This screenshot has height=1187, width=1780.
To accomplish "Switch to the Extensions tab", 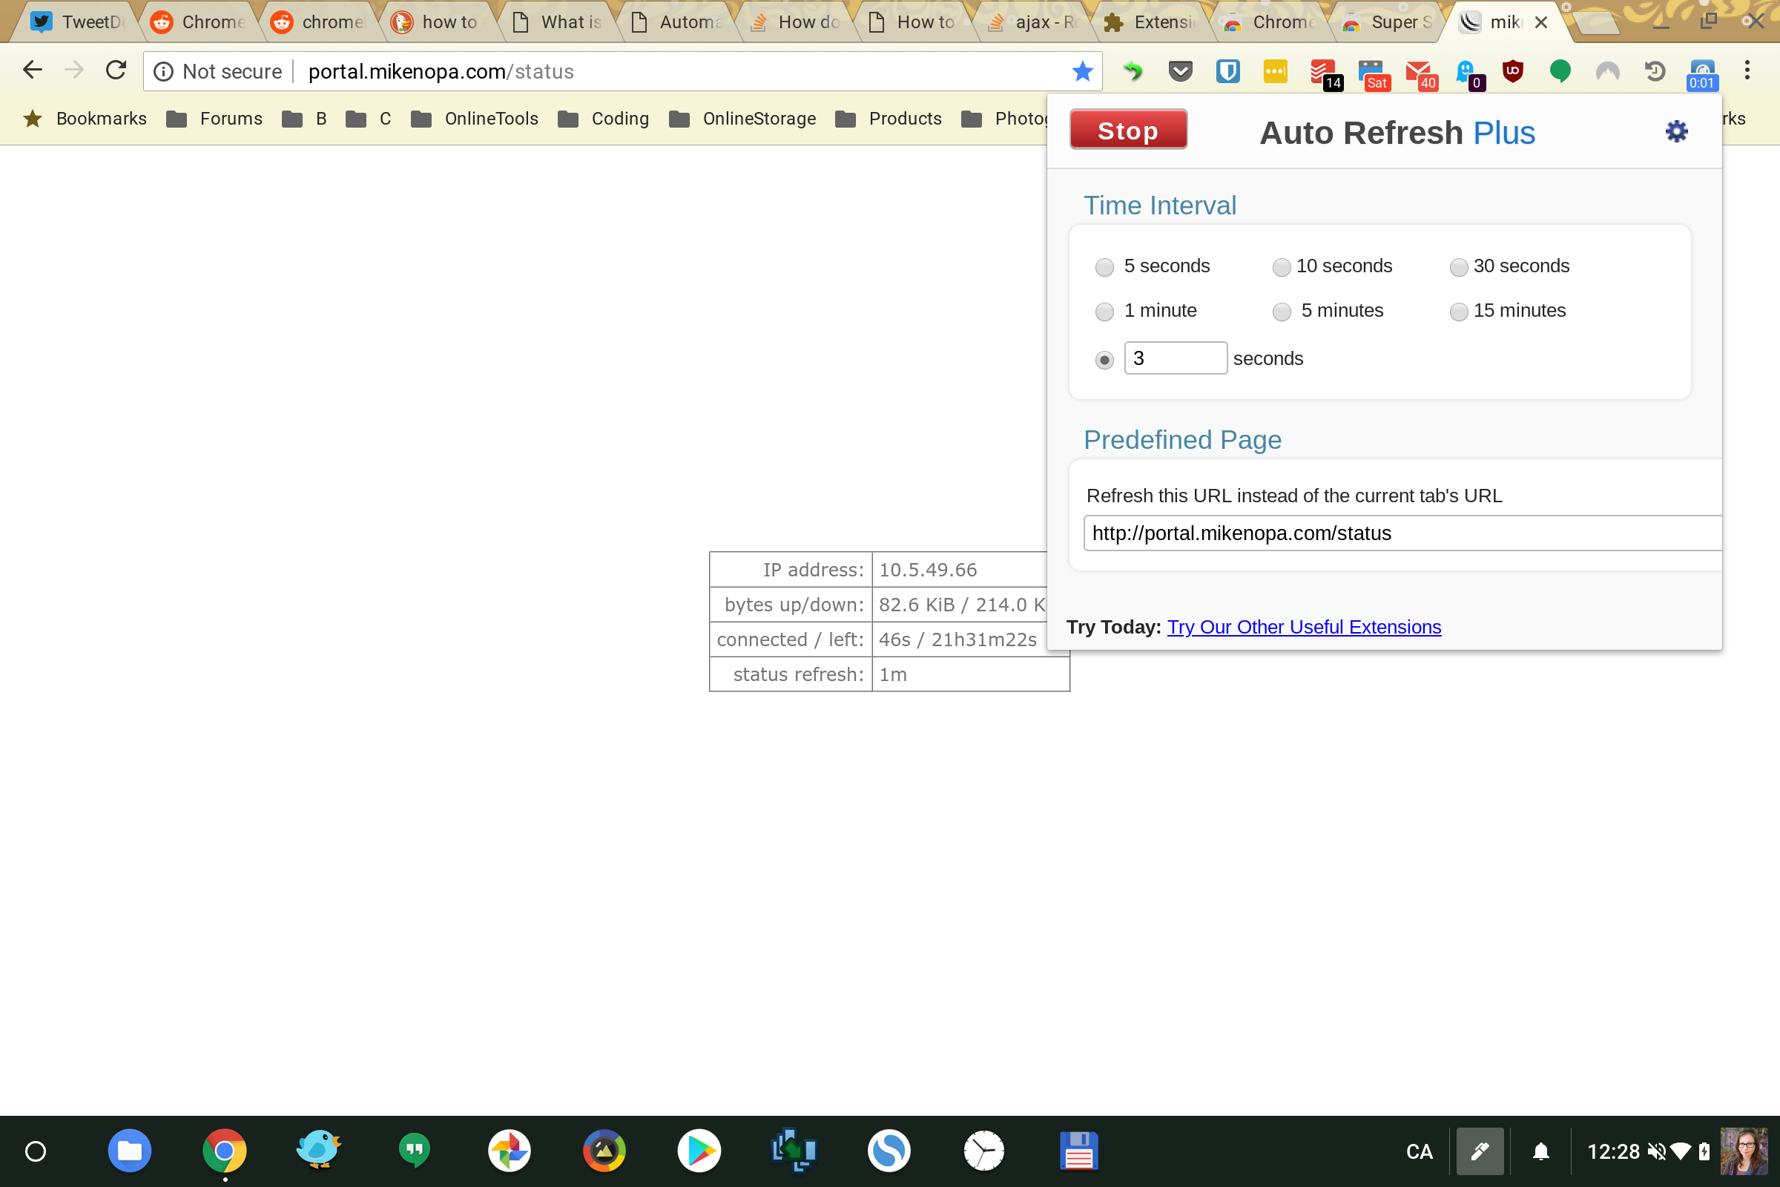I will (1151, 23).
